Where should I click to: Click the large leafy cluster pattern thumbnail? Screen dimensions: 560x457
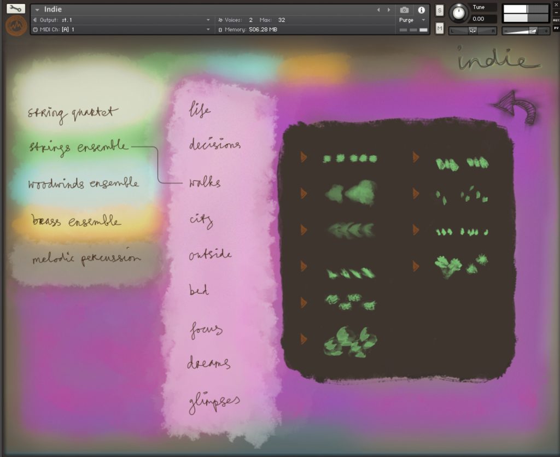(349, 342)
